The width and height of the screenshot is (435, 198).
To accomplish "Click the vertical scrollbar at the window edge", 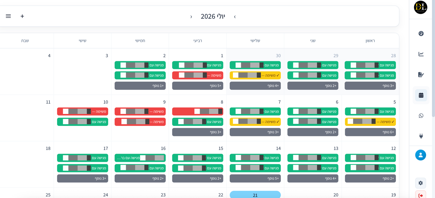I will tap(434, 58).
